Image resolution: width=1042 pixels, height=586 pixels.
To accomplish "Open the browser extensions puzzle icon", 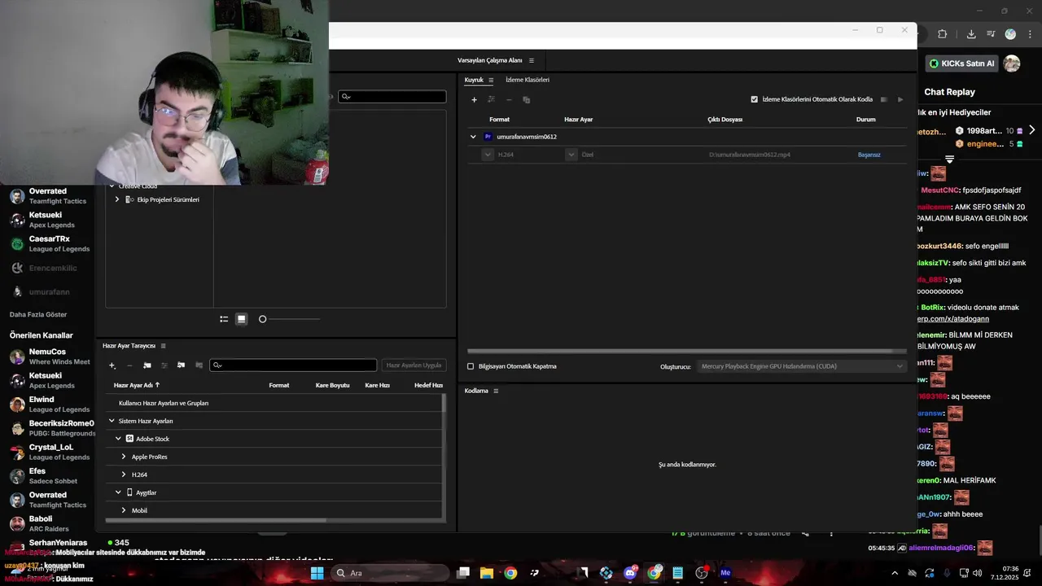I will [943, 34].
